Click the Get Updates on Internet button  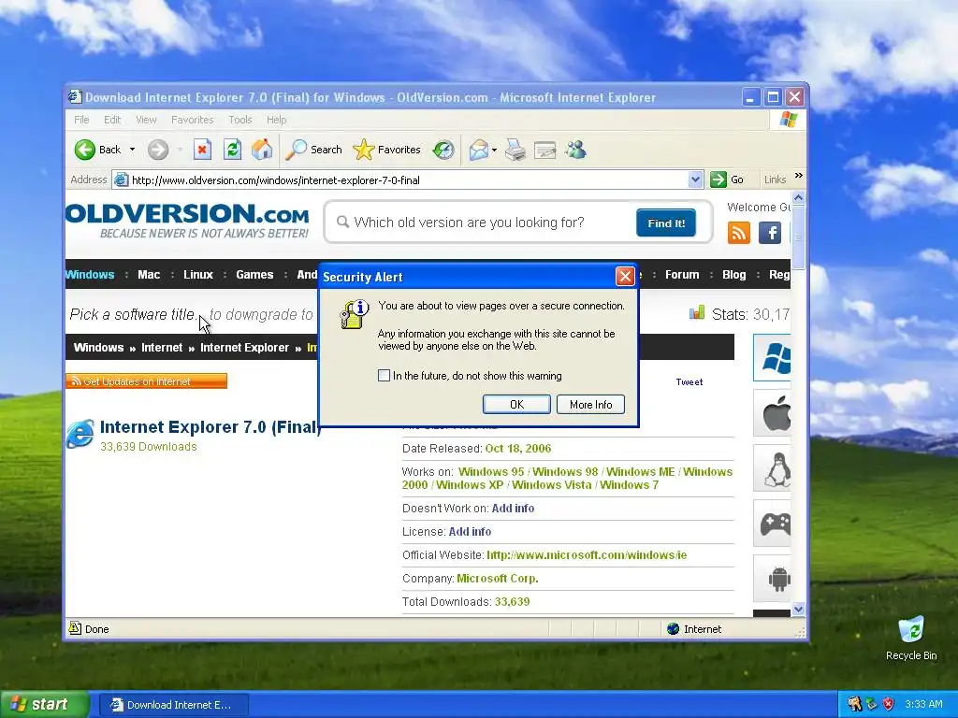tap(147, 381)
